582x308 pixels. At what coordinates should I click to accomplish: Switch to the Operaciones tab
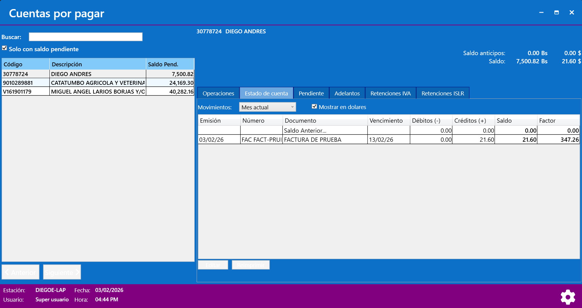click(218, 93)
